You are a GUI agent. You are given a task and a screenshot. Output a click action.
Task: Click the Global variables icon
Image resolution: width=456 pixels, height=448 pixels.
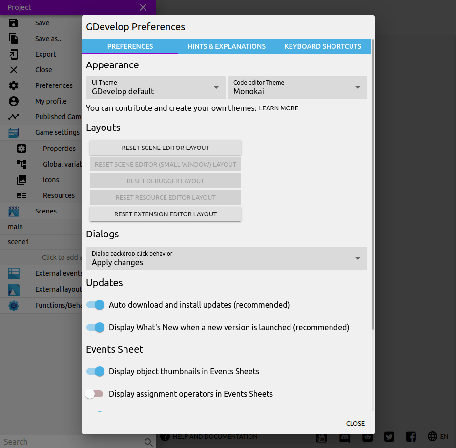(21, 164)
